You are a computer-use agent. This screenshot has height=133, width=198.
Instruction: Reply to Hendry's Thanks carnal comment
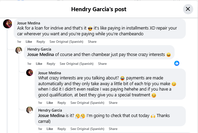click(61, 129)
